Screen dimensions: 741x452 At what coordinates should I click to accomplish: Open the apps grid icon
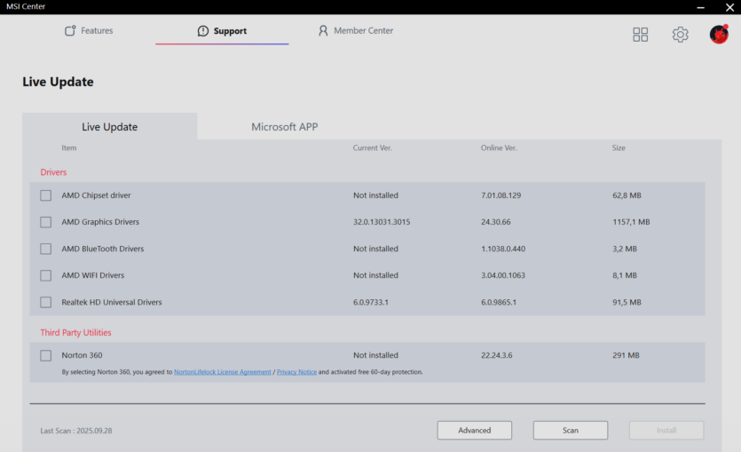(x=641, y=34)
